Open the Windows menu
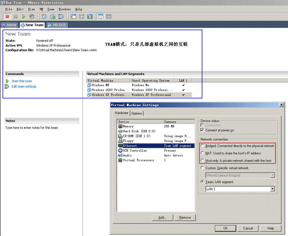 (x=65, y=9)
